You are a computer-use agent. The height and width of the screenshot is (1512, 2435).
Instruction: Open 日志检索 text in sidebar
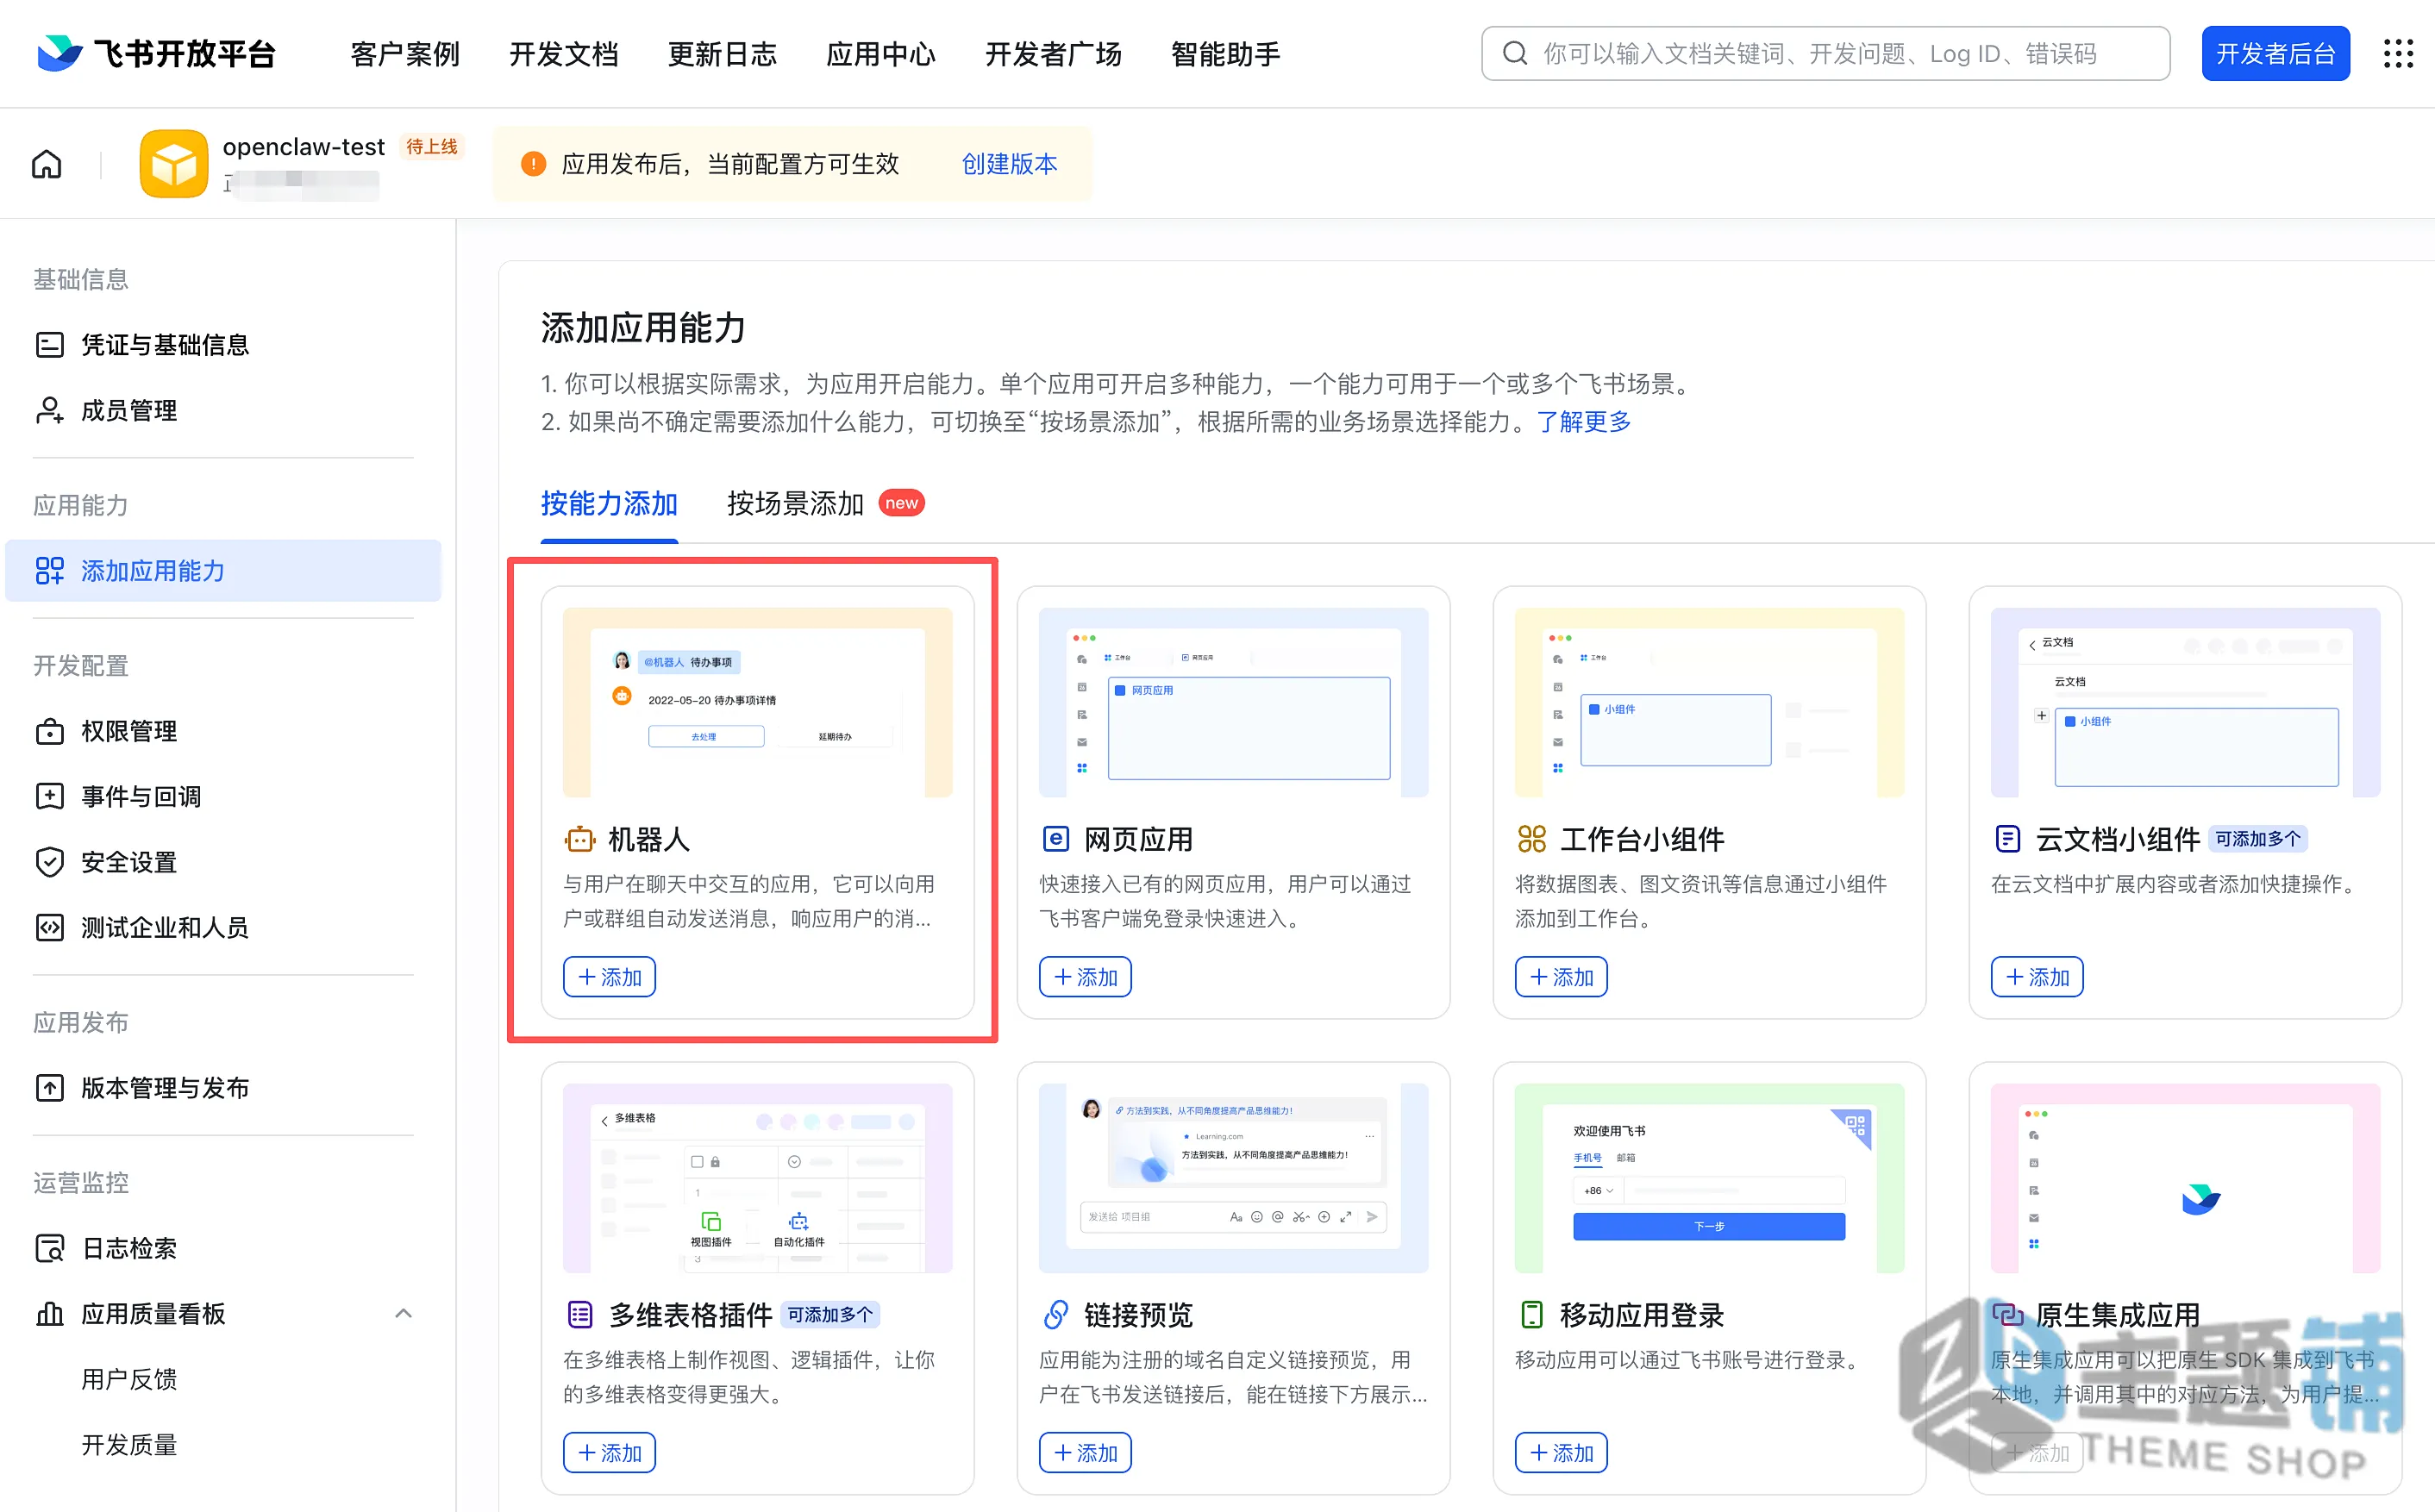[x=129, y=1248]
